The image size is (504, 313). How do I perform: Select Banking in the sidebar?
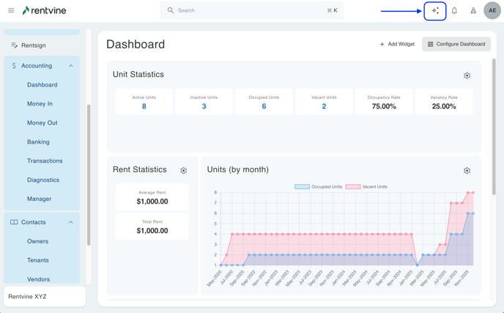point(38,142)
